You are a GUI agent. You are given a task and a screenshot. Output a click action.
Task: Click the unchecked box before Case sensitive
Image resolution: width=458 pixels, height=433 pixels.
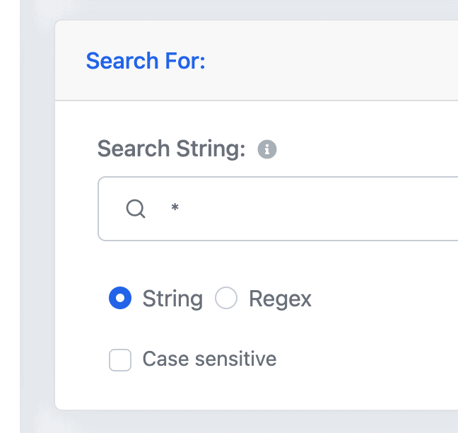(x=120, y=360)
